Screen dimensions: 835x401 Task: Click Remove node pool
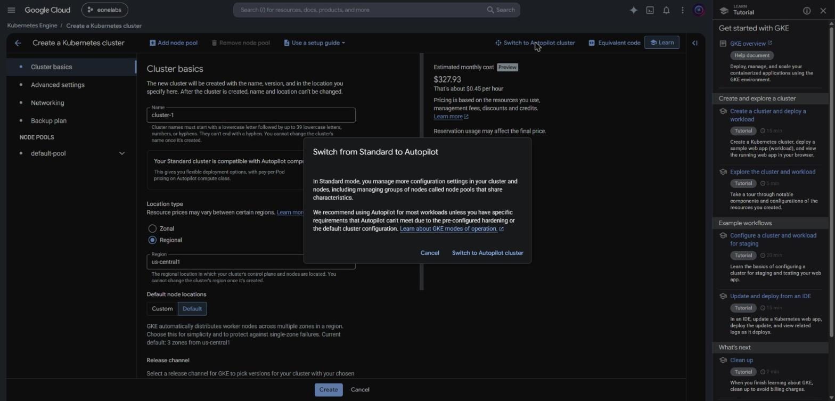pyautogui.click(x=241, y=43)
